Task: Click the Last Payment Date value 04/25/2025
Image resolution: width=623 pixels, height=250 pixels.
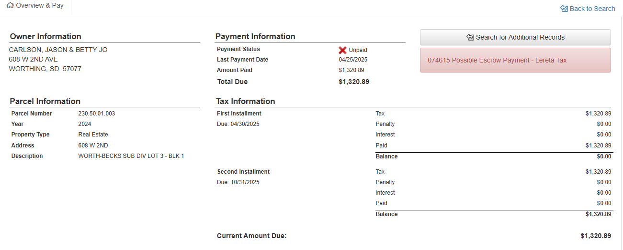Action: point(353,60)
